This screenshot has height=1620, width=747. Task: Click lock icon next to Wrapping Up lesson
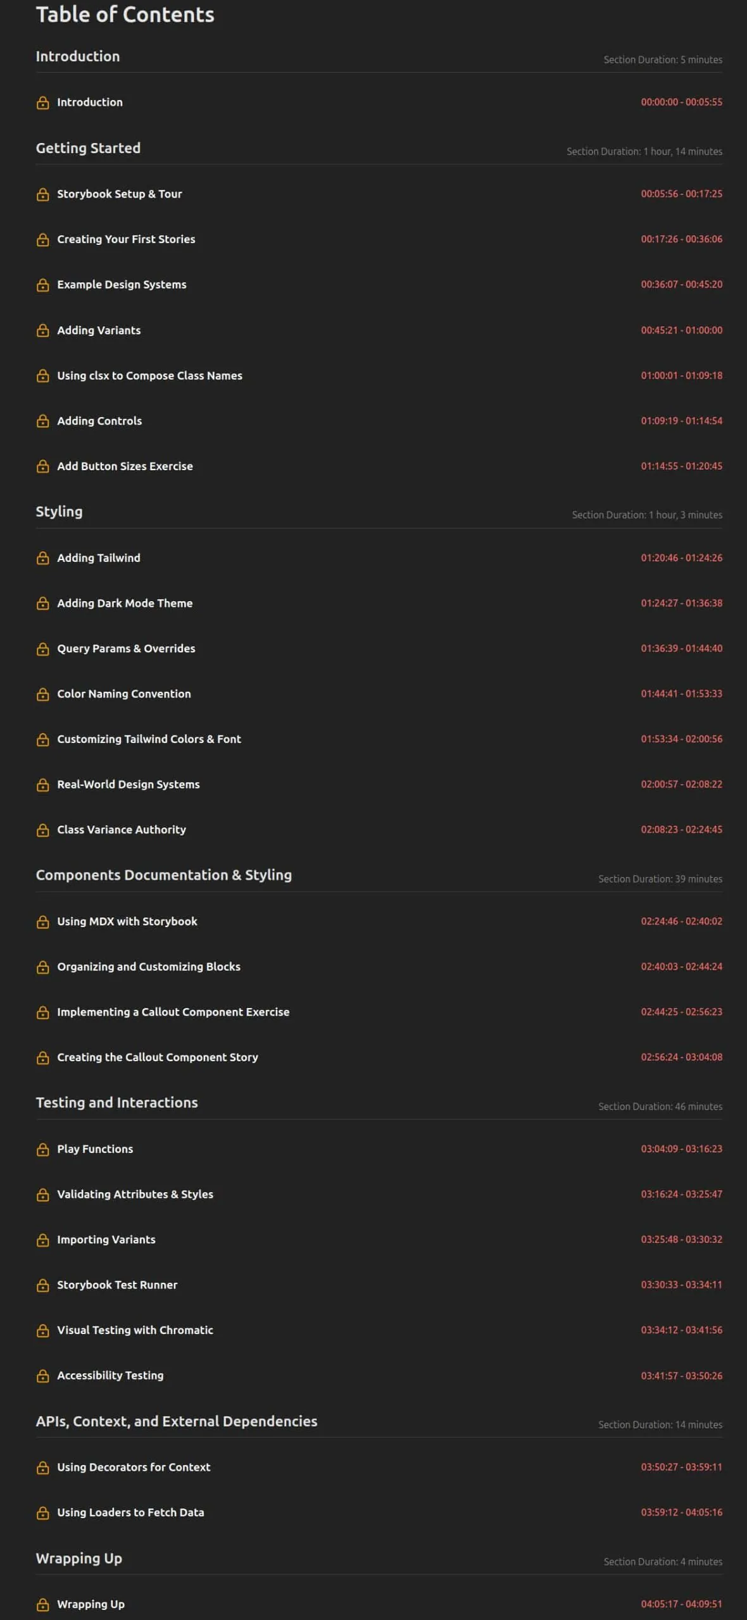(42, 1604)
